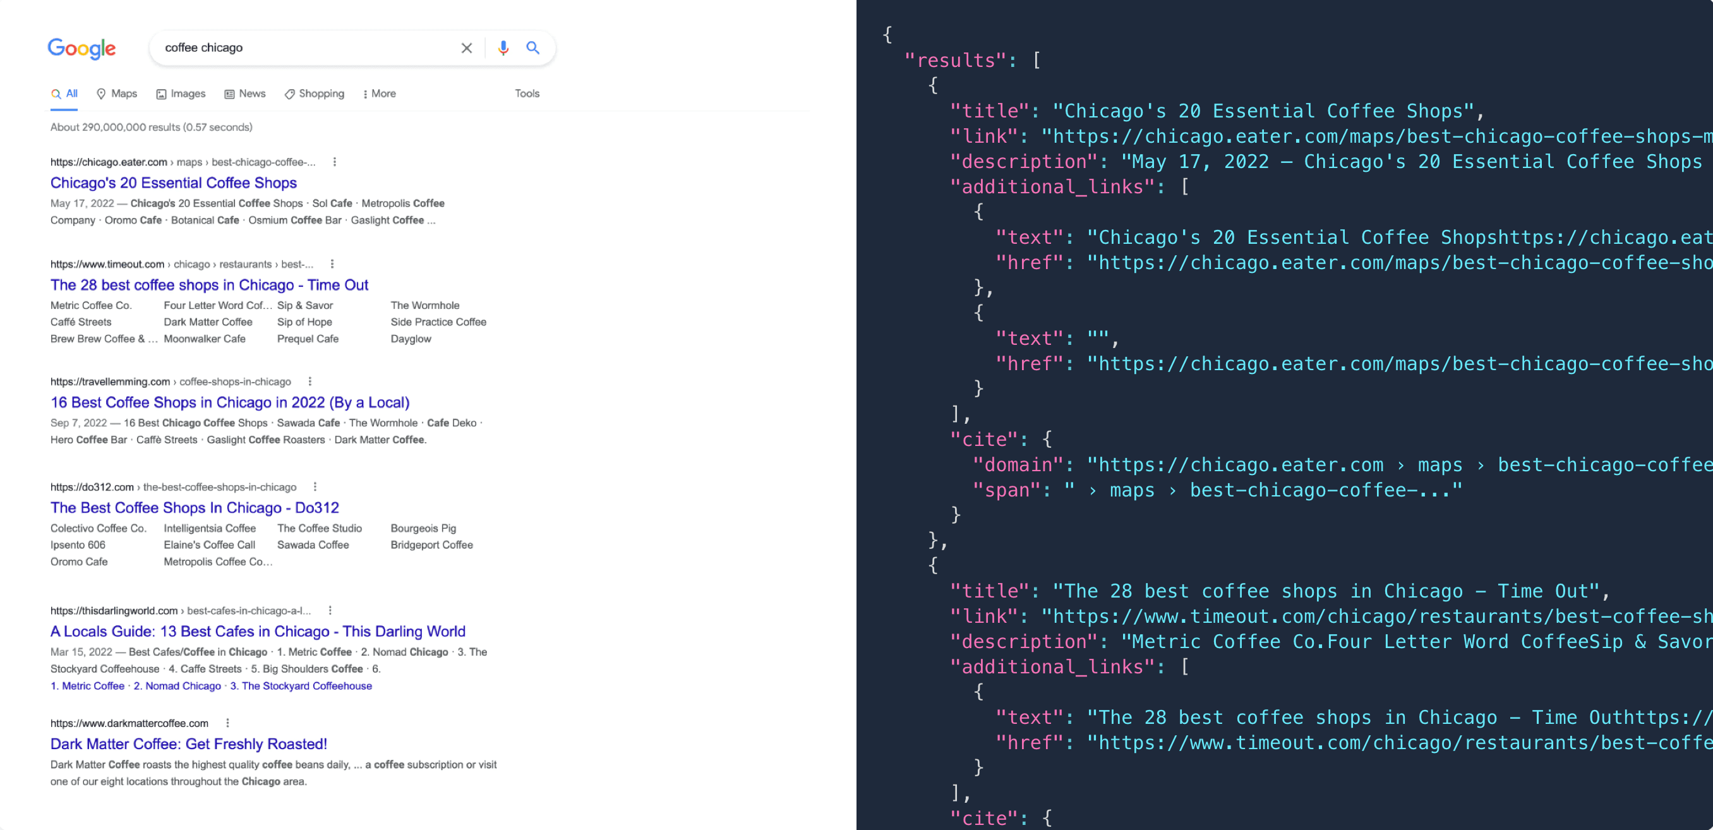Click the www.darkmattercoffee.com URL
The image size is (1713, 830).
pyautogui.click(x=129, y=723)
